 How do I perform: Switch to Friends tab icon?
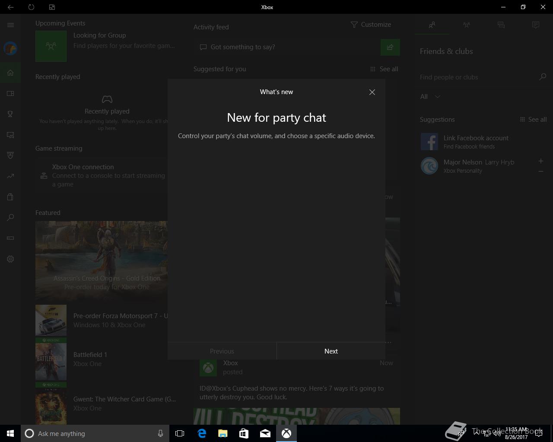(432, 25)
